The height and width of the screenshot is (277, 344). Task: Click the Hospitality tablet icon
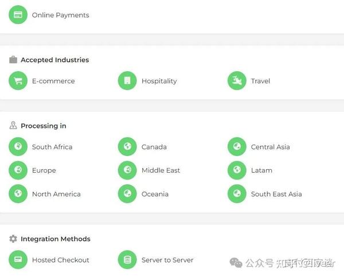pyautogui.click(x=127, y=80)
